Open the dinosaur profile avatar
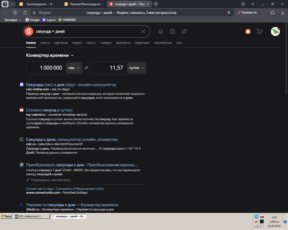 click(x=275, y=32)
